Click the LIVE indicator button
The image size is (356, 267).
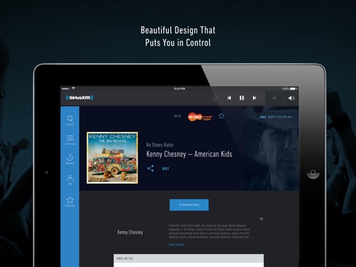point(274,98)
